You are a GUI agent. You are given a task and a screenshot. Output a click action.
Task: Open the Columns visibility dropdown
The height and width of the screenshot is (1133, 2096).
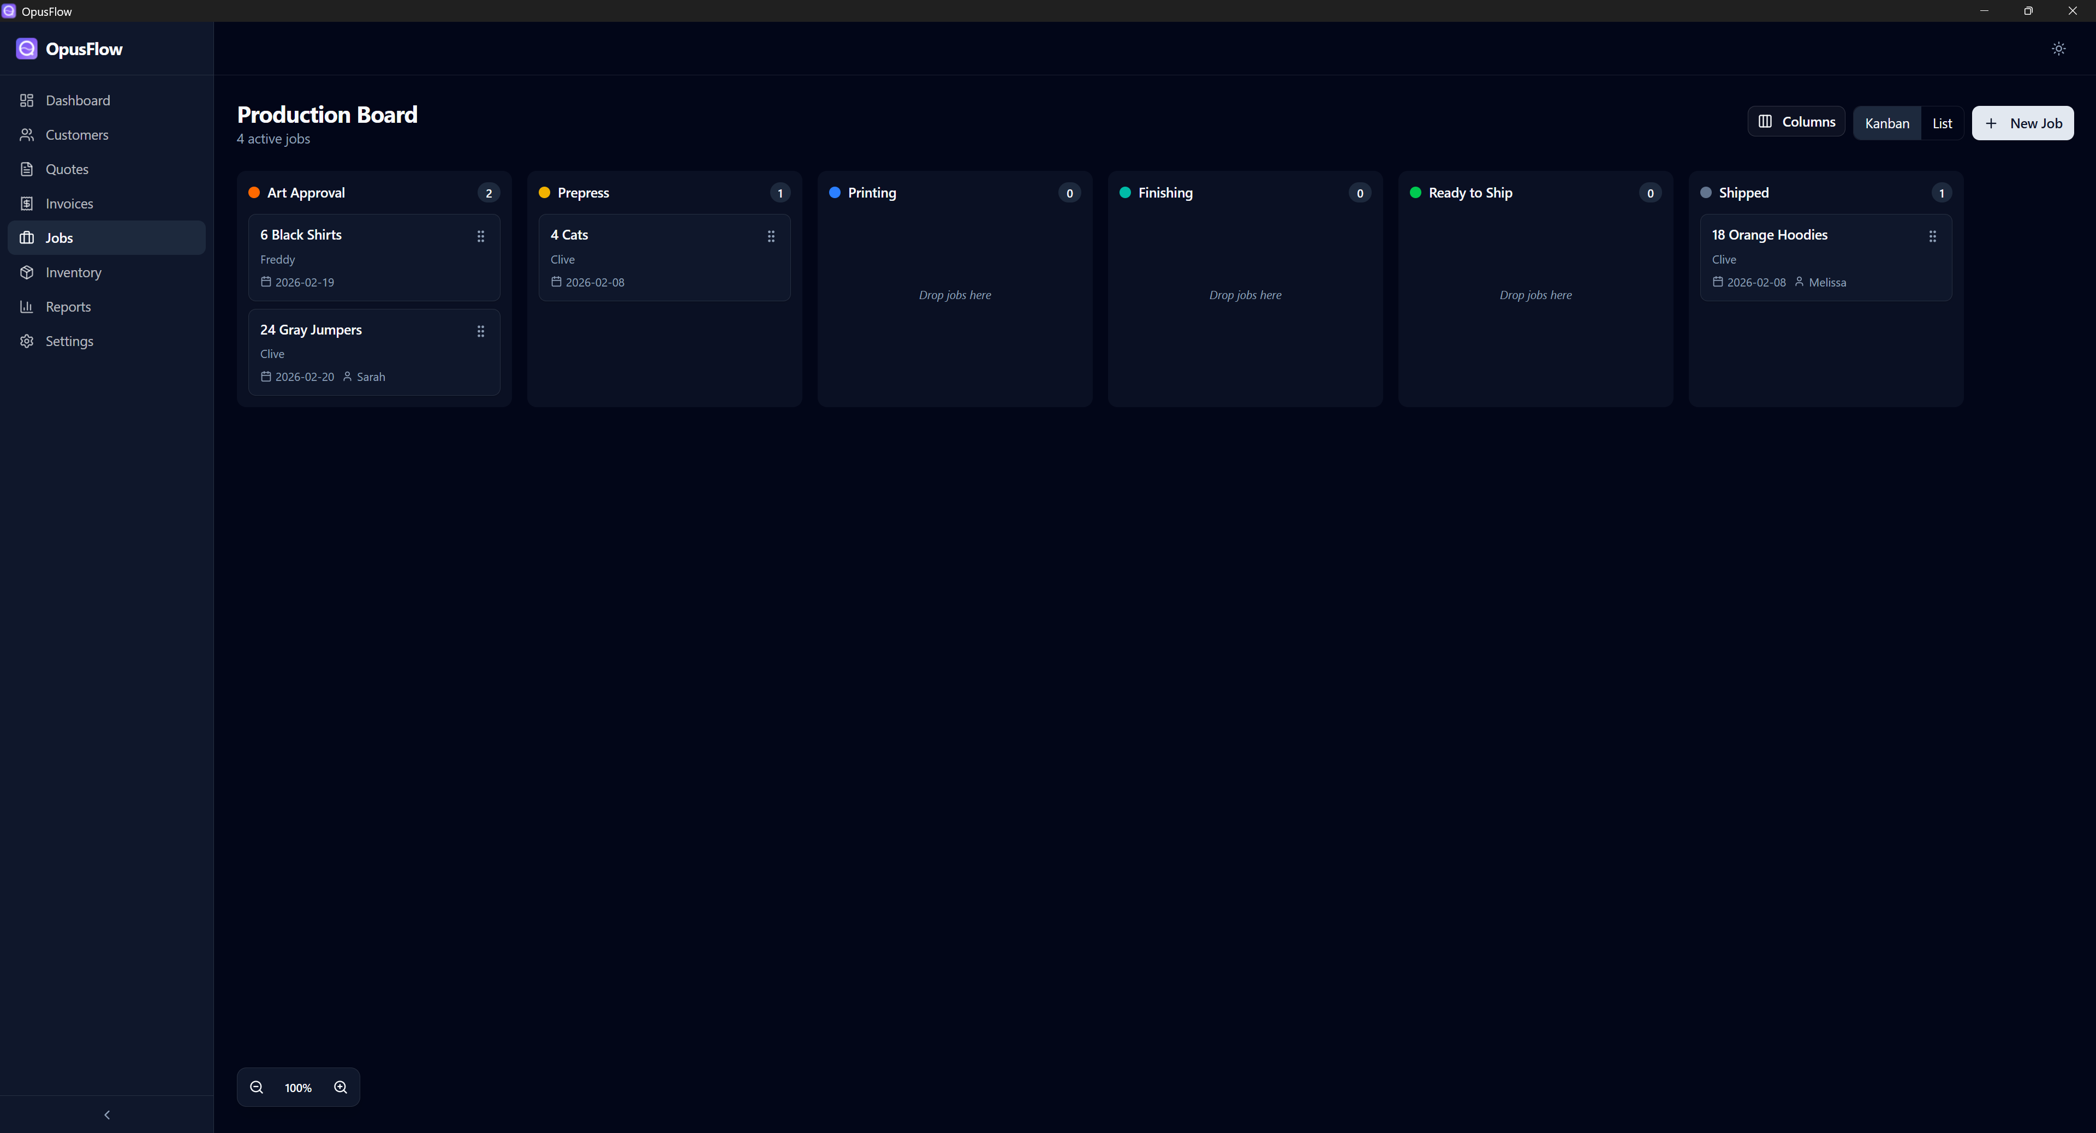(x=1796, y=122)
